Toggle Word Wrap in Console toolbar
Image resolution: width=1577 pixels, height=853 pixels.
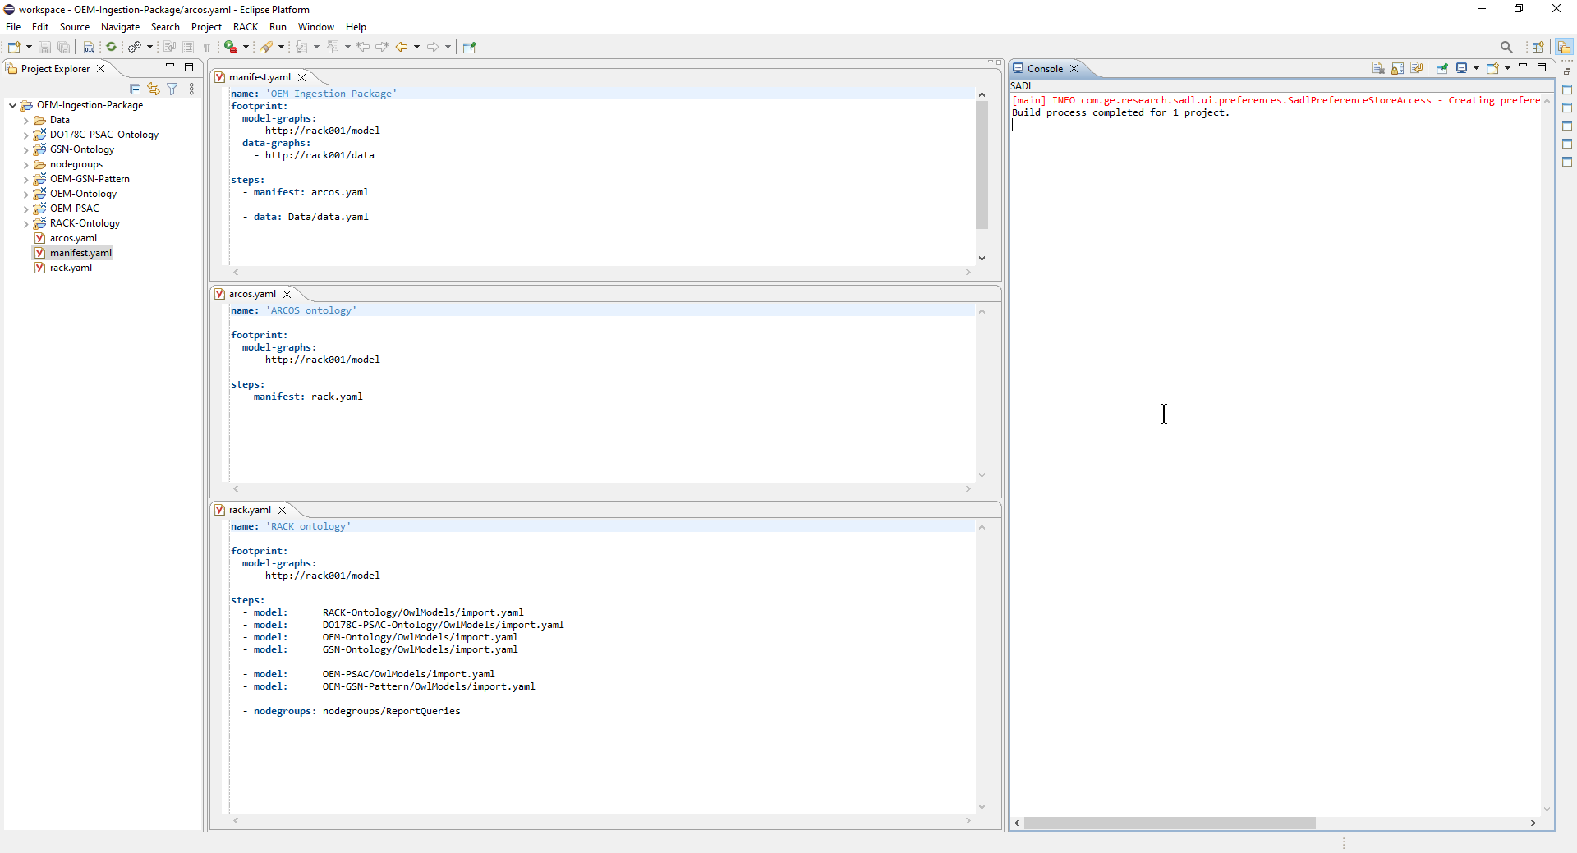pos(1416,68)
